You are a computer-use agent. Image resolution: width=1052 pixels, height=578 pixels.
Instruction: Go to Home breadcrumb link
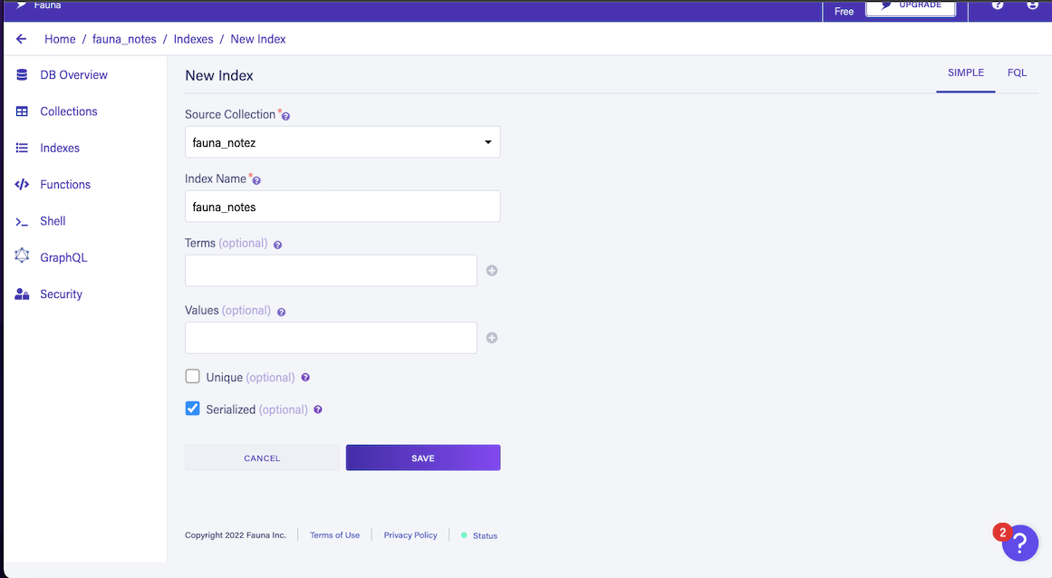[60, 39]
